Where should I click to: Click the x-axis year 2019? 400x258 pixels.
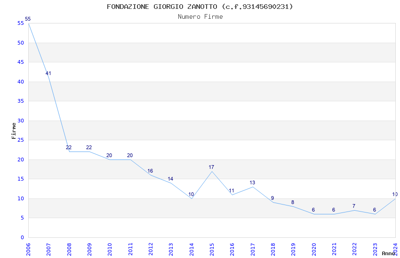pos(293,250)
